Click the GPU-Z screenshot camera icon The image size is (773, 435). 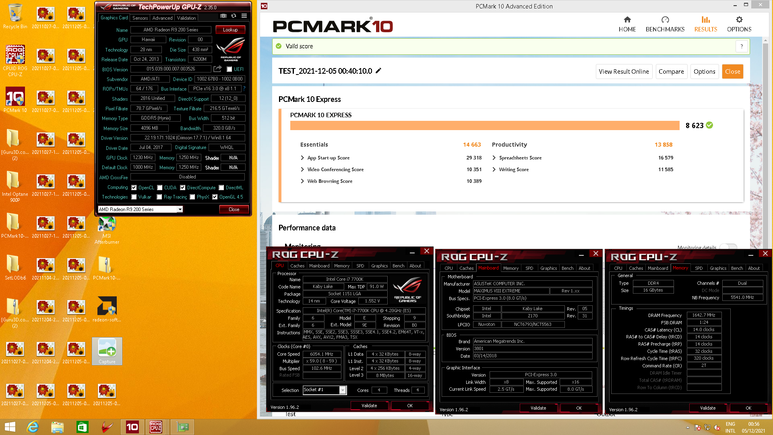point(223,16)
